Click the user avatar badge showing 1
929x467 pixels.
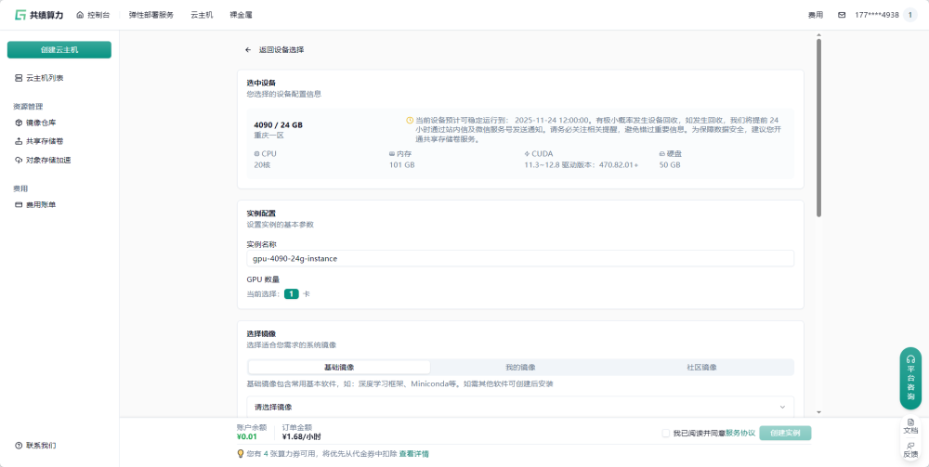pos(910,15)
